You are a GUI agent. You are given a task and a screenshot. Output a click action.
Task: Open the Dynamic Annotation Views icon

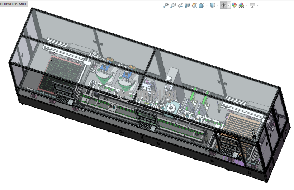[x=194, y=5]
